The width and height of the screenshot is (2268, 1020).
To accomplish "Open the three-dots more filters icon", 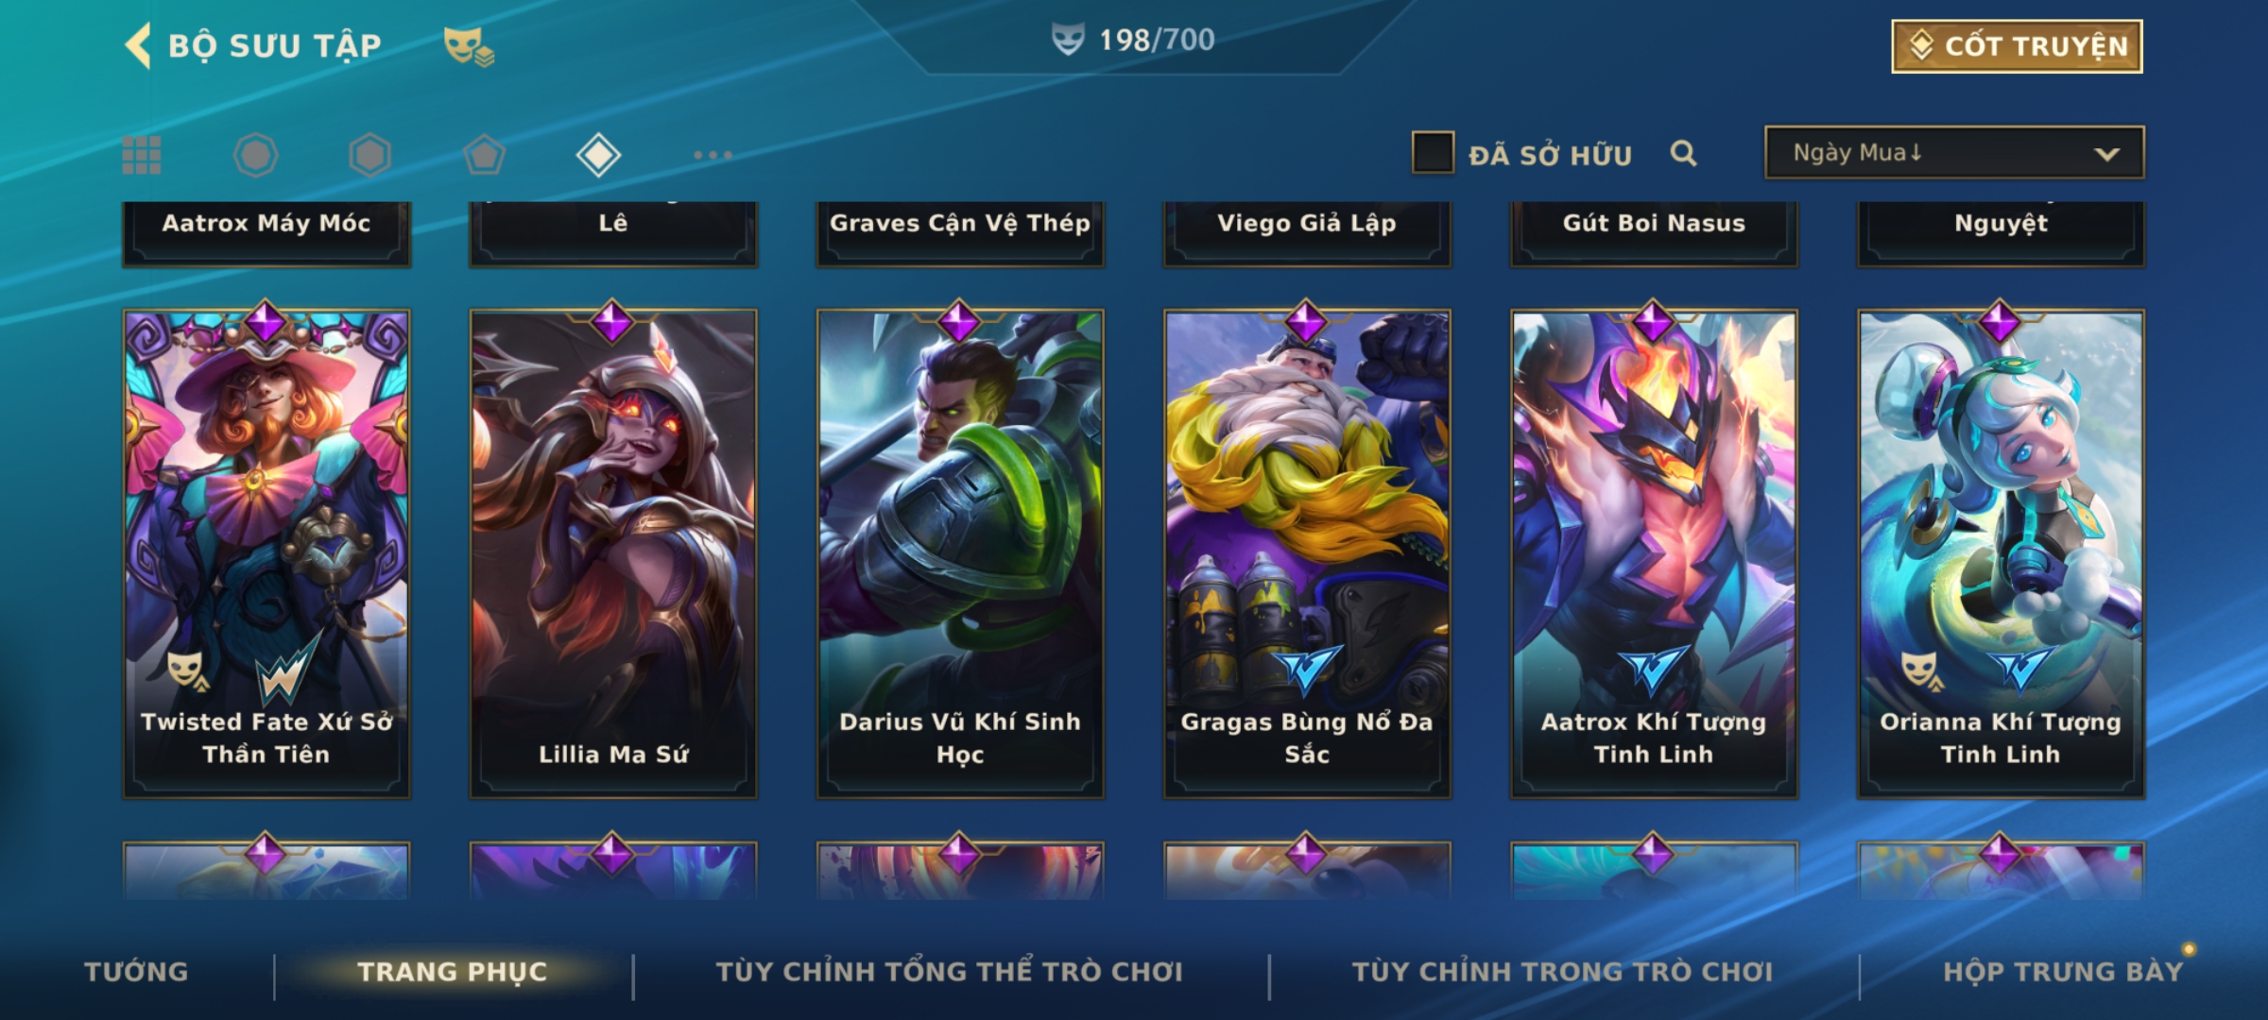I will (713, 155).
